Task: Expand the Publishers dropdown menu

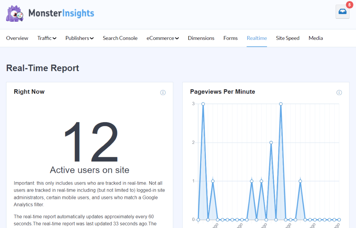Action: tap(79, 38)
